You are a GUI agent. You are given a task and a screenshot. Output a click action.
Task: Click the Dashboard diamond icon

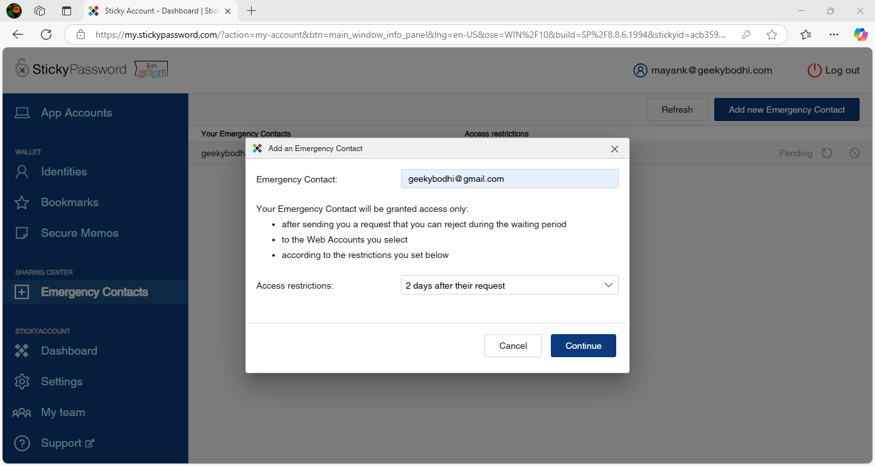[22, 351]
